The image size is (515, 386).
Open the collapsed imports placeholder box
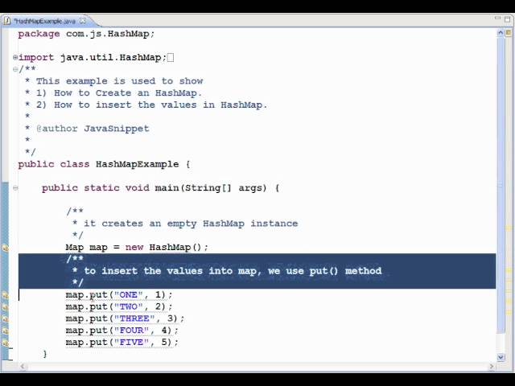[171, 58]
